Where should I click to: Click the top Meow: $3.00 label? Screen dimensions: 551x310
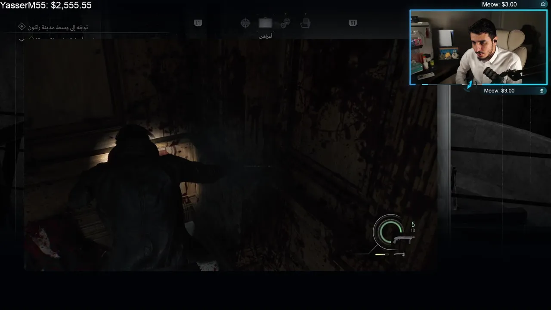pyautogui.click(x=499, y=4)
